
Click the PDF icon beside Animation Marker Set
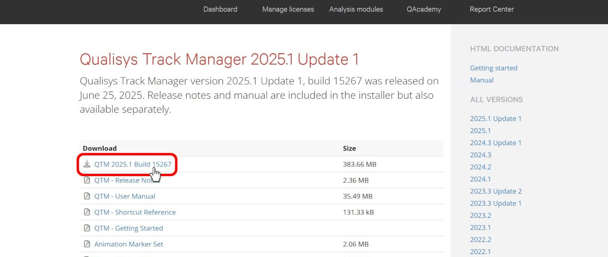[87, 244]
